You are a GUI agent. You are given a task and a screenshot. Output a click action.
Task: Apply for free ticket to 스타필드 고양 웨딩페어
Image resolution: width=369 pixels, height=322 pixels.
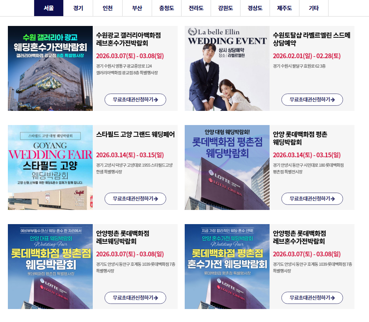point(135,199)
